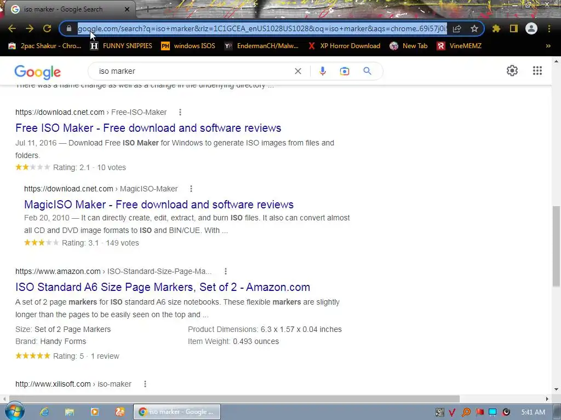Go back to the previous page

[x=12, y=28]
